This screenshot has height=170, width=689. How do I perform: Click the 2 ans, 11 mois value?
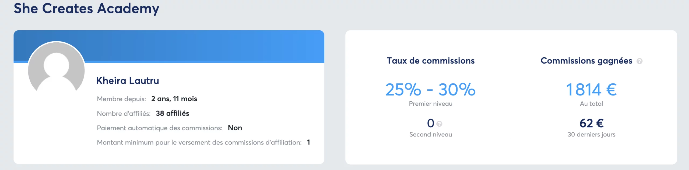[x=174, y=99]
